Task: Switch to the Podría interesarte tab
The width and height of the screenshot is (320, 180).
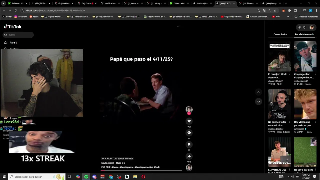Action: [x=304, y=34]
